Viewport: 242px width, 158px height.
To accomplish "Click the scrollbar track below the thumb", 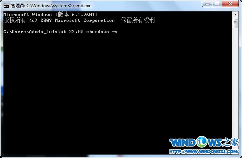I will tap(235, 91).
